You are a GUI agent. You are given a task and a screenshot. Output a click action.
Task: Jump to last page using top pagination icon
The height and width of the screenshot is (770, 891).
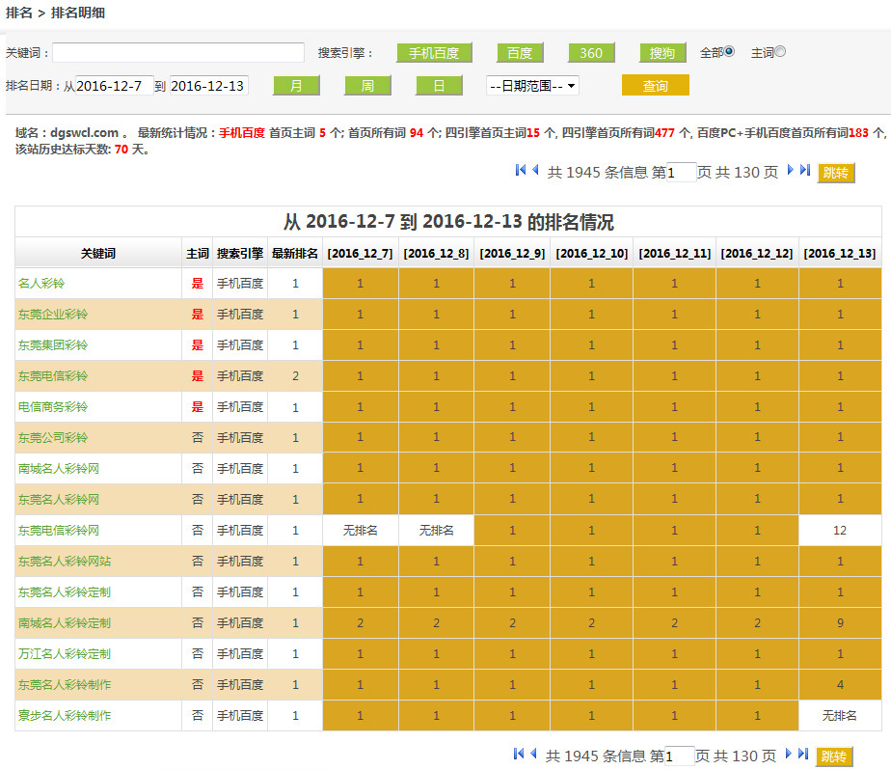[x=805, y=170]
